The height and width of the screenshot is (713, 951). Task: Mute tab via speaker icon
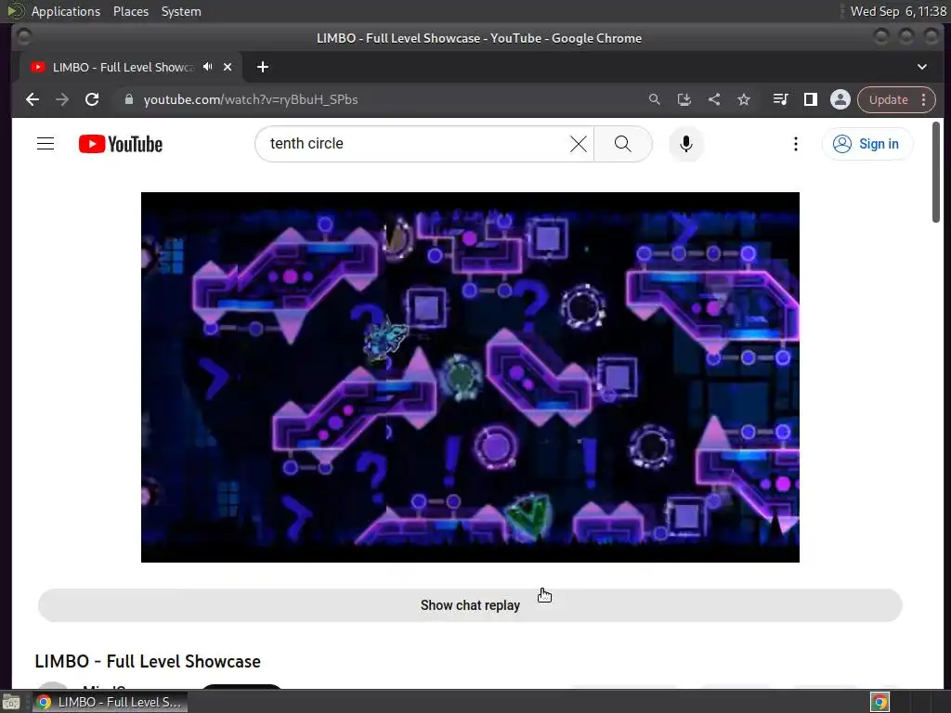click(x=207, y=67)
